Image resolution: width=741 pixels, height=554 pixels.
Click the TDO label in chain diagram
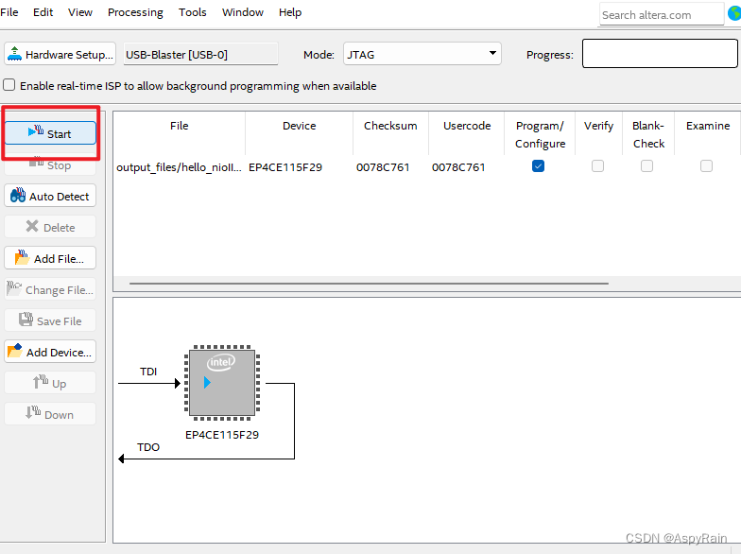148,447
